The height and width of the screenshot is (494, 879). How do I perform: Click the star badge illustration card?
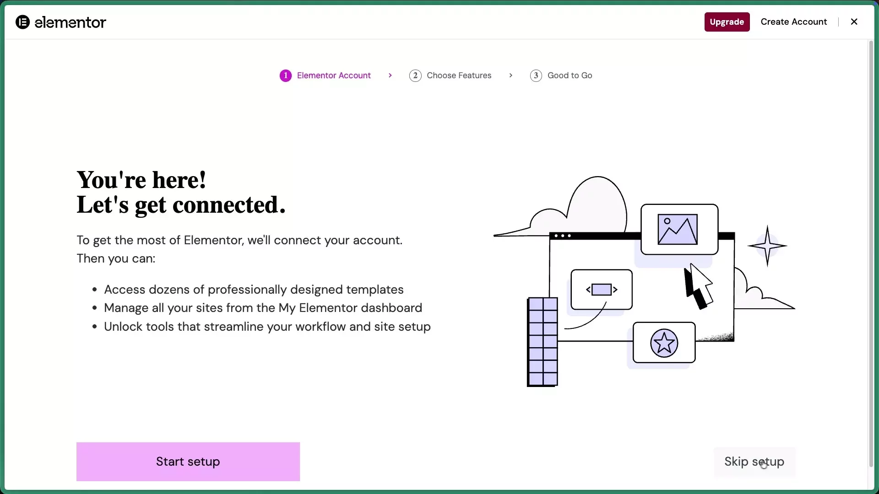tap(664, 343)
